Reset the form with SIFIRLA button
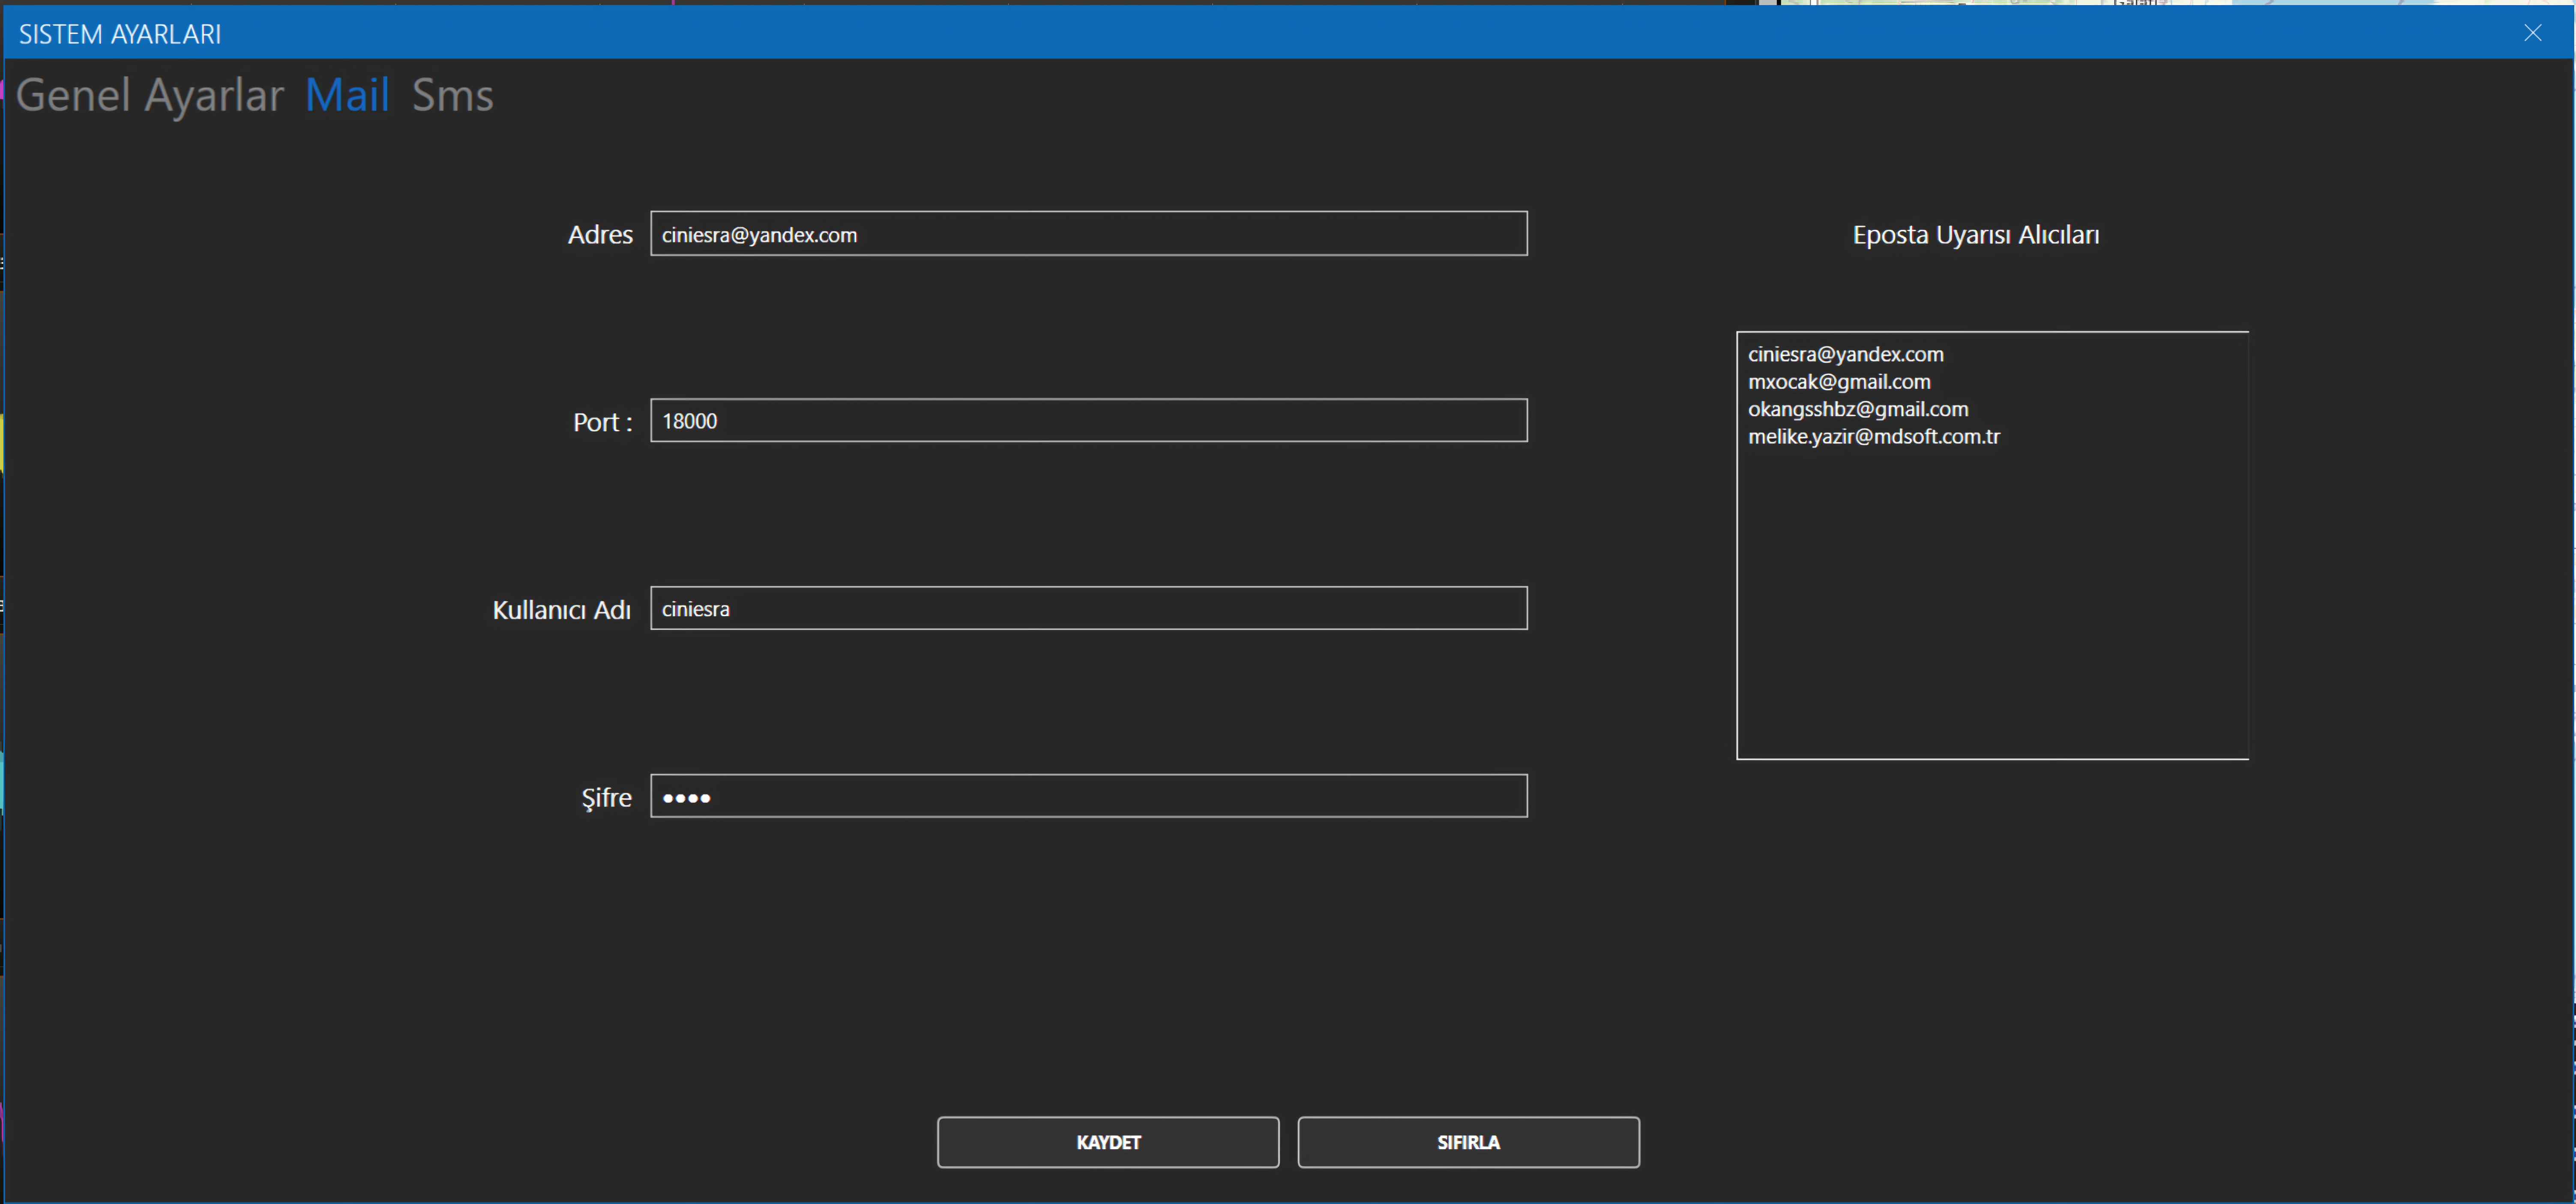This screenshot has height=1204, width=2576. (1468, 1142)
